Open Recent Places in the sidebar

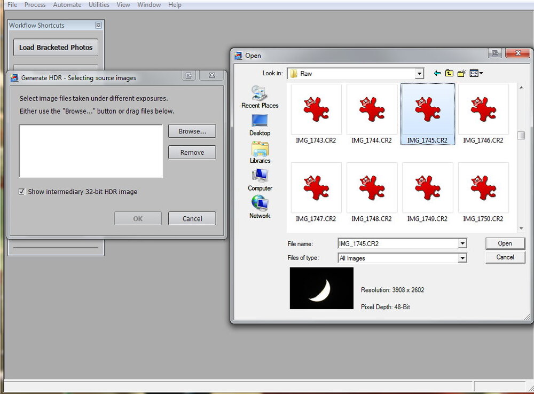tap(260, 97)
